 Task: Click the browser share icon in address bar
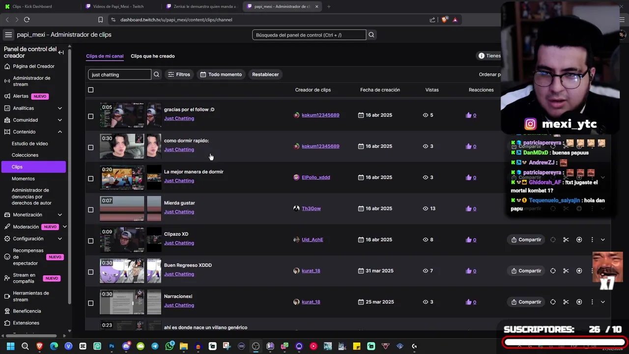coord(432,20)
